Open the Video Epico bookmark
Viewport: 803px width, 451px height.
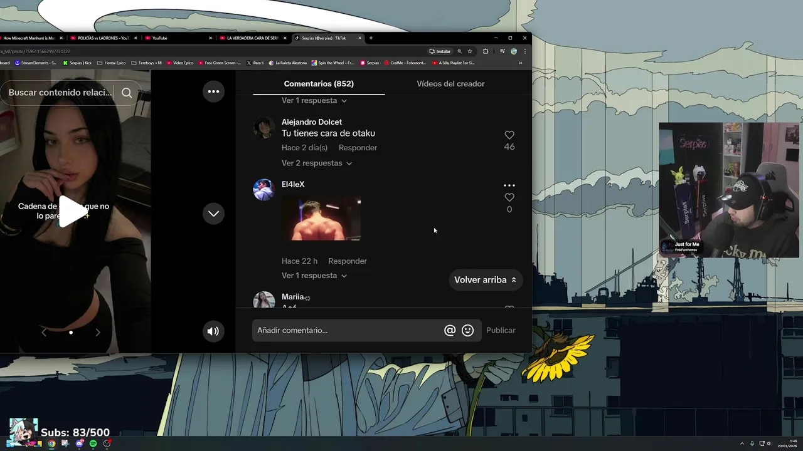pos(180,63)
